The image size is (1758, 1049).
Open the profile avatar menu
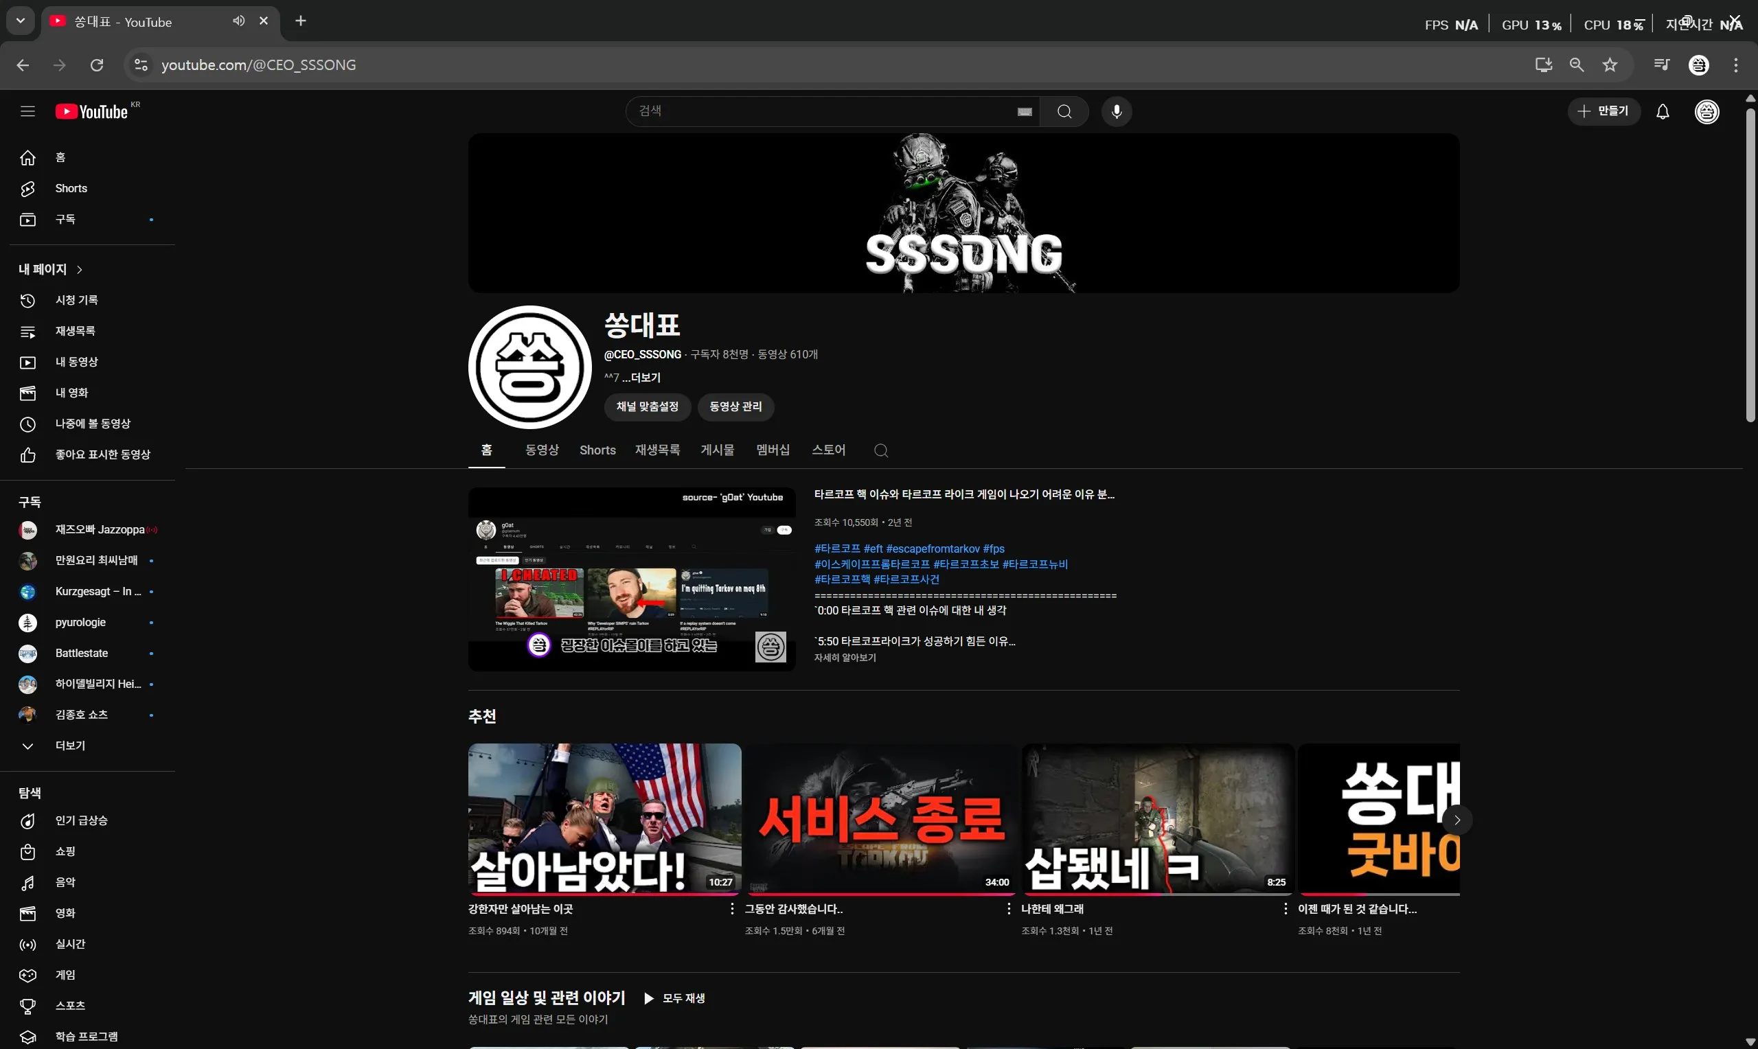1706,111
